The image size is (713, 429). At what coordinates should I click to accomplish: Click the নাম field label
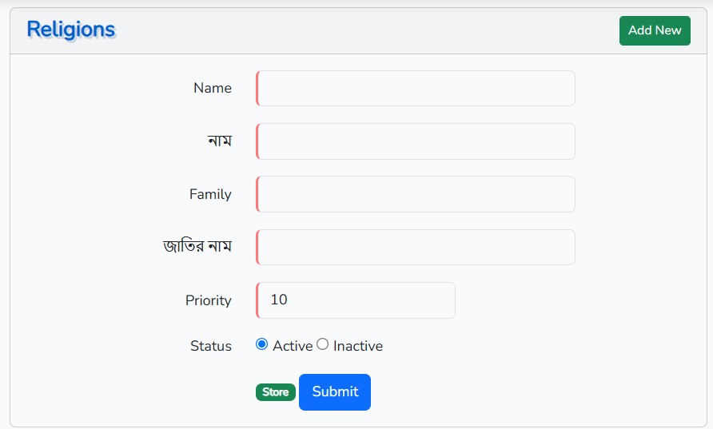(x=219, y=141)
